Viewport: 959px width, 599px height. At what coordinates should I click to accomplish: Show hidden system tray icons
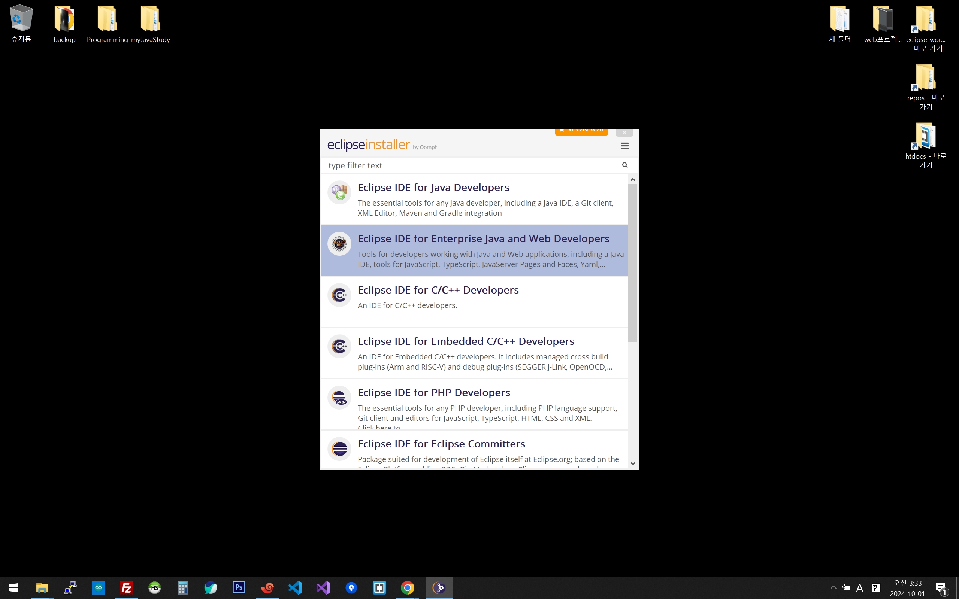pyautogui.click(x=833, y=587)
